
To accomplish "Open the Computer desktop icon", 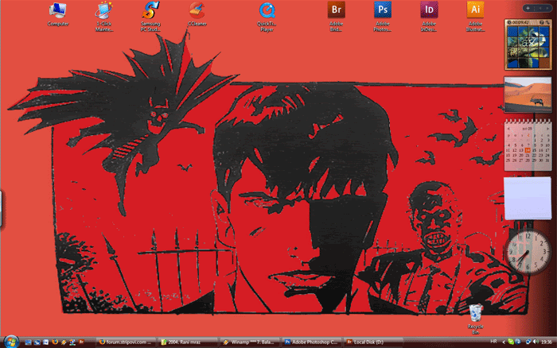I will click(57, 14).
